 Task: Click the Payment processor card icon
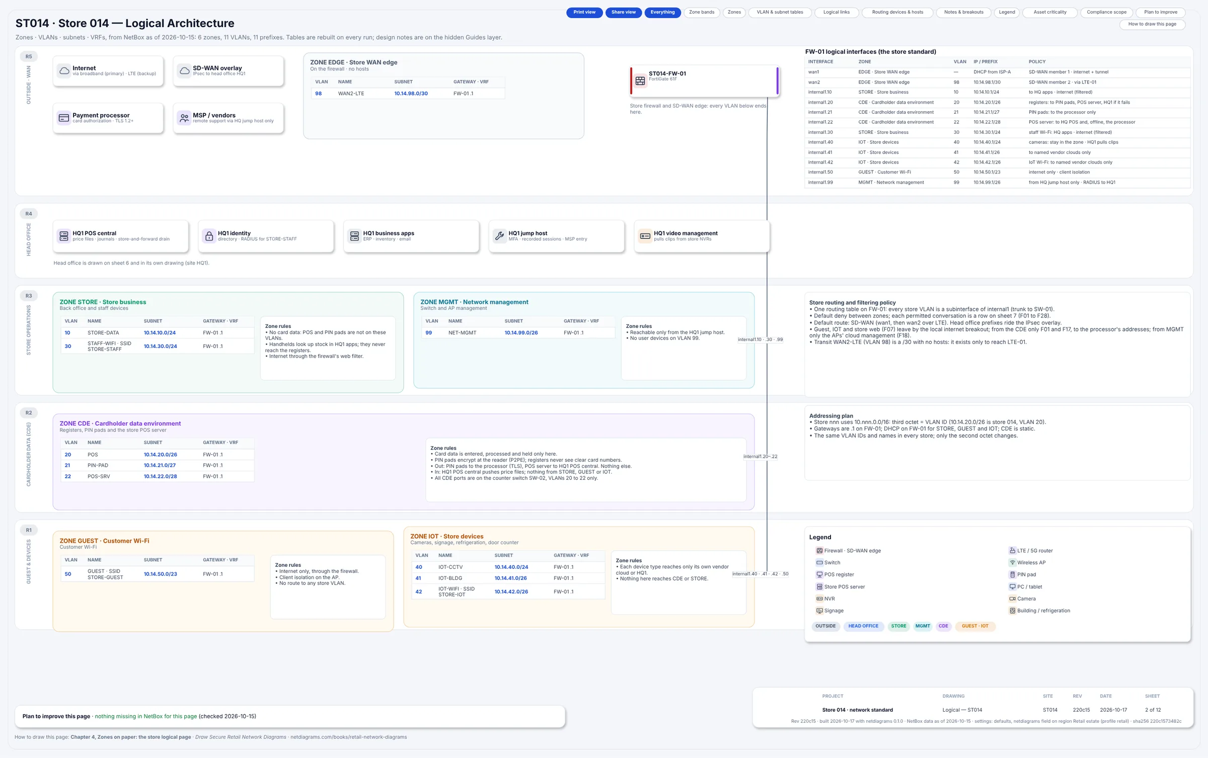click(64, 118)
